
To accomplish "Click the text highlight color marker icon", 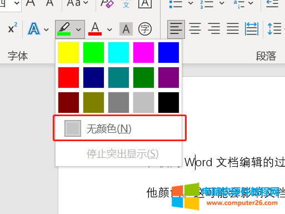I will coord(64,29).
